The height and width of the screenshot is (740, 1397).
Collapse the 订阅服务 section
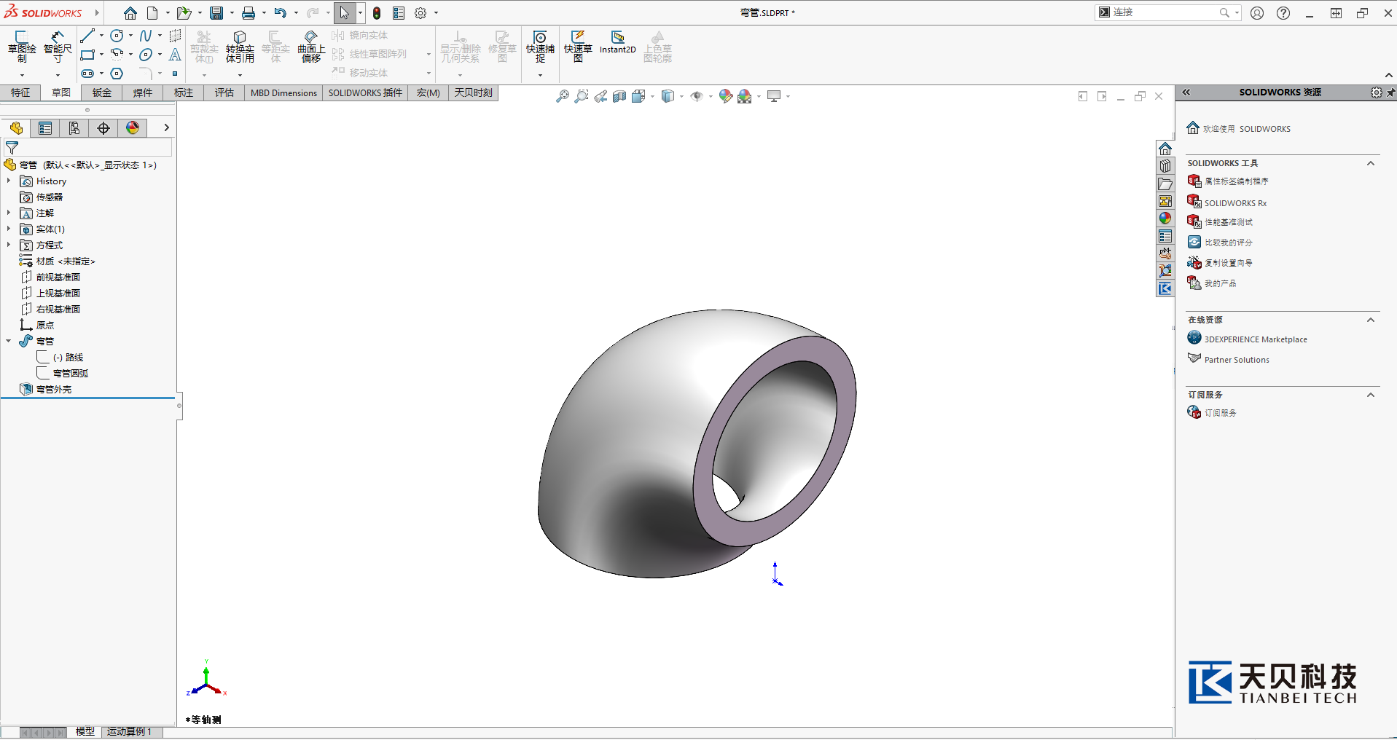coord(1371,395)
